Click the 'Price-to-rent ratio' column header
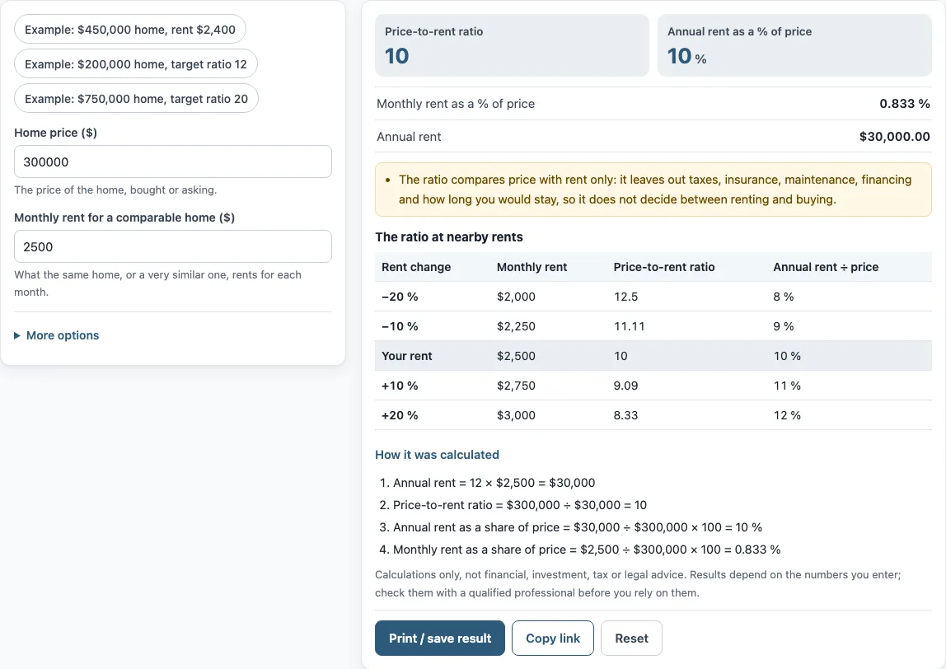The height and width of the screenshot is (669, 946). pyautogui.click(x=663, y=267)
